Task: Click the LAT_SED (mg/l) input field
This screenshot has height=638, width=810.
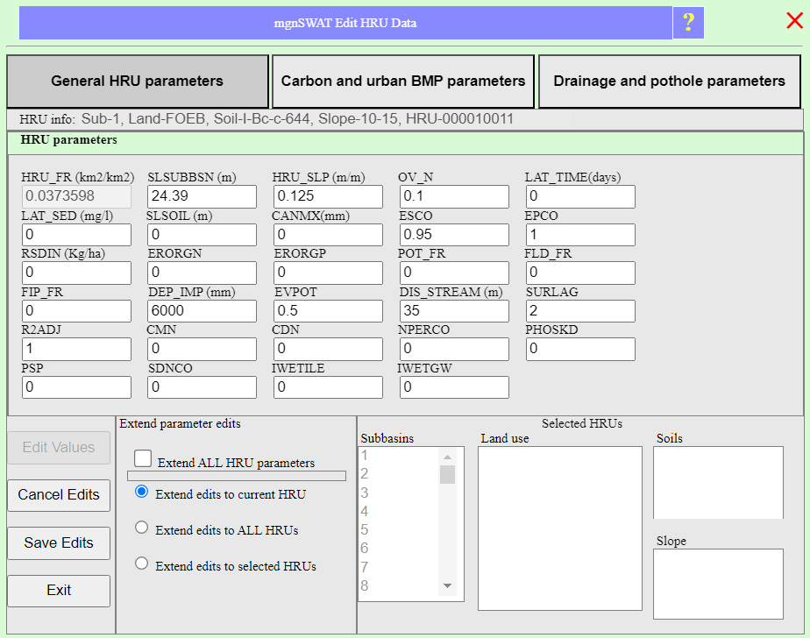Action: (76, 235)
